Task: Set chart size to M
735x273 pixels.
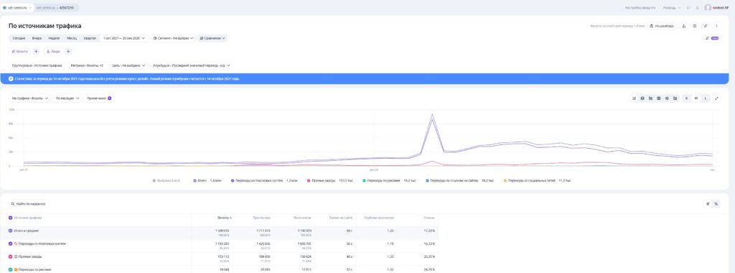Action: [x=696, y=98]
